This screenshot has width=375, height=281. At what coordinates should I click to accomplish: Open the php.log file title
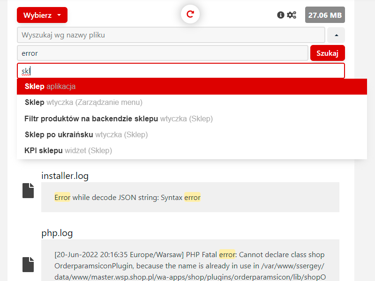(57, 233)
